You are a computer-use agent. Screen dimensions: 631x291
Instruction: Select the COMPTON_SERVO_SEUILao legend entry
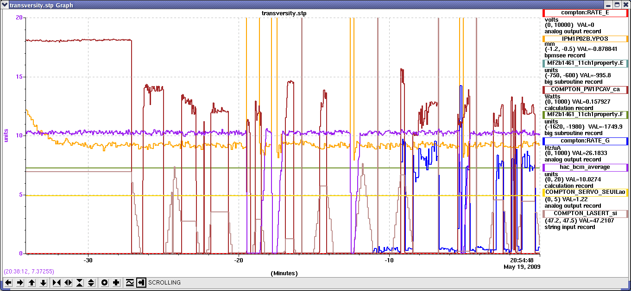[585, 192]
